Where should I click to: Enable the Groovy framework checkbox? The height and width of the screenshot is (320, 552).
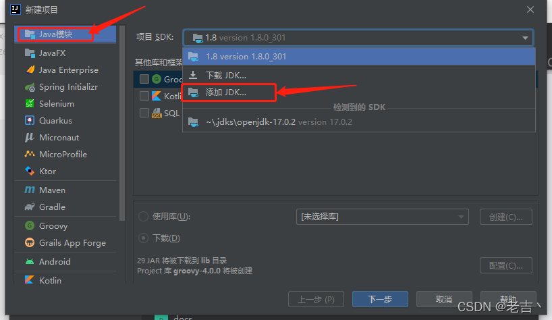tap(144, 79)
